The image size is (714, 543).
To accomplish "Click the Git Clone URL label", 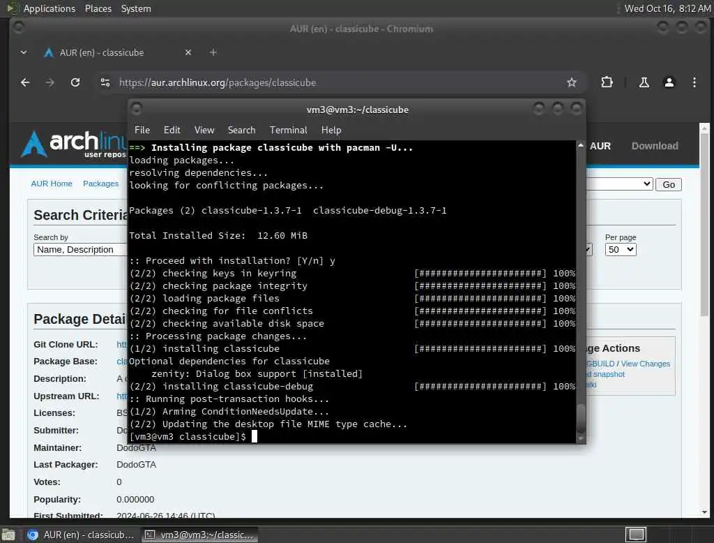I will point(66,345).
